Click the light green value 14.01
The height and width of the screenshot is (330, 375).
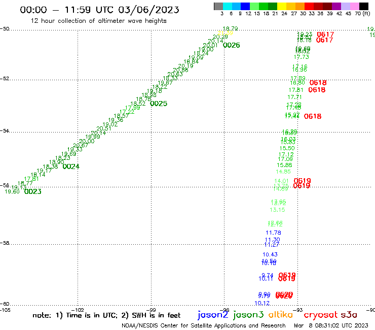pos(281,181)
